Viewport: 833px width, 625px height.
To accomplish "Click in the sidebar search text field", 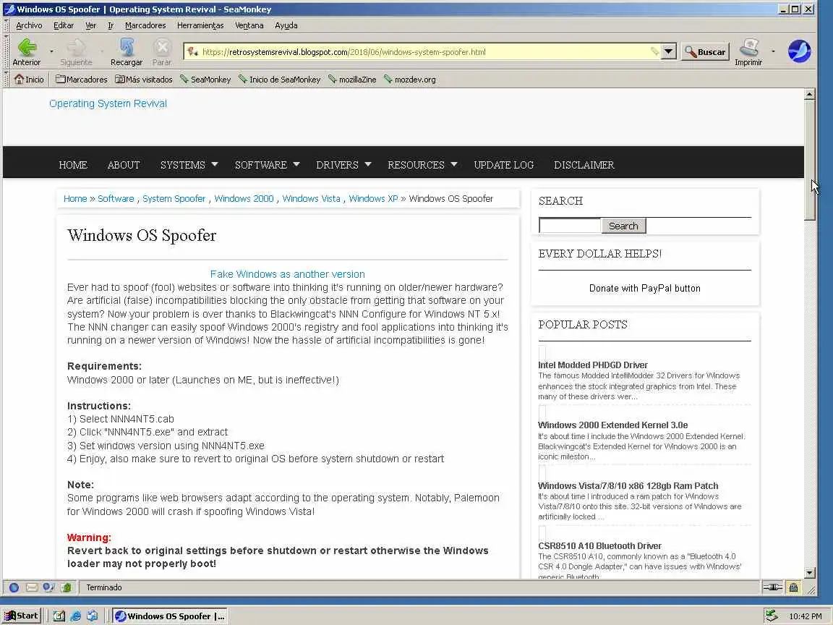I will pyautogui.click(x=570, y=226).
